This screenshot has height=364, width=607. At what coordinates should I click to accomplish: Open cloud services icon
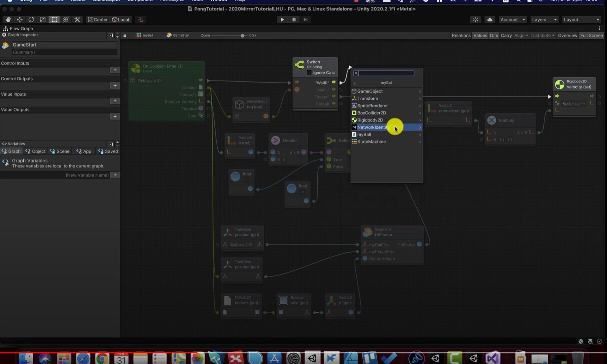pos(490,20)
